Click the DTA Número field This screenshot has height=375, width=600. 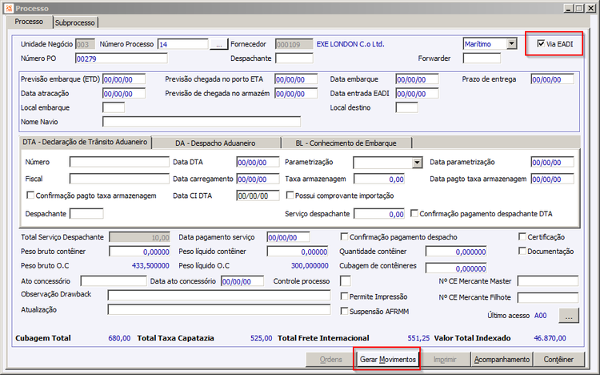(119, 162)
